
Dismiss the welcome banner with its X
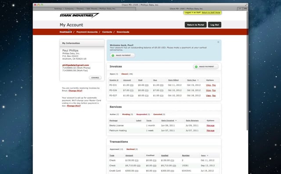pyautogui.click(x=218, y=42)
